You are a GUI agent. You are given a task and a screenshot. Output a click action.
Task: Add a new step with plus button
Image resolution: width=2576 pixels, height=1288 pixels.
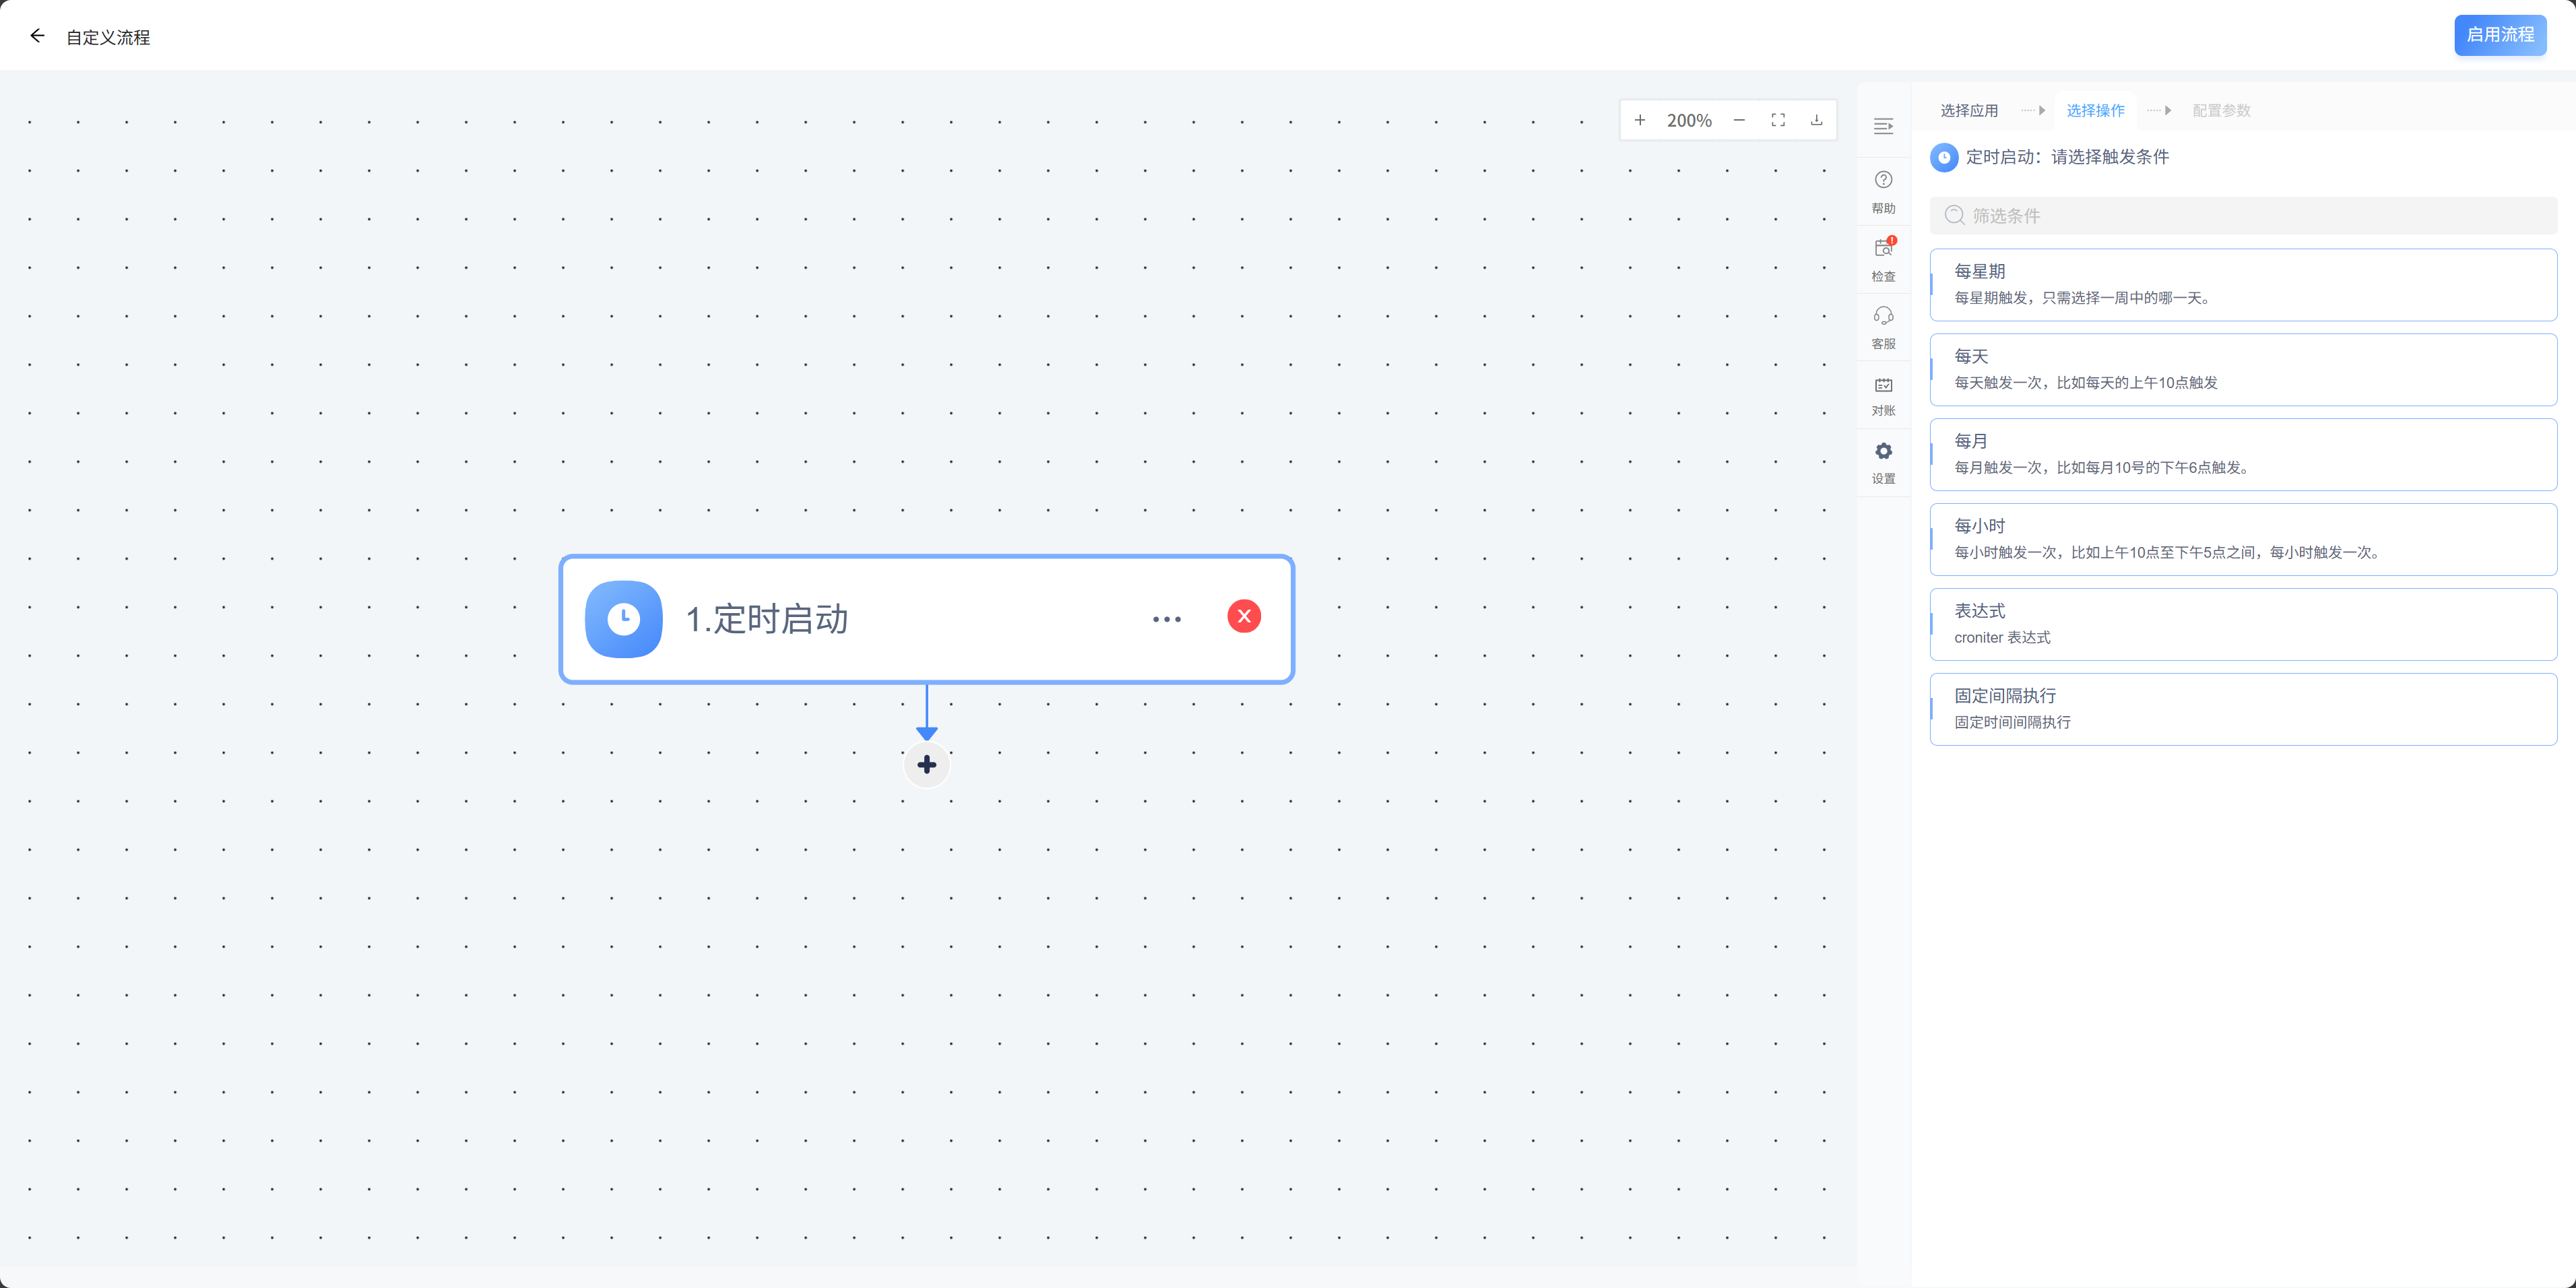pyautogui.click(x=926, y=765)
